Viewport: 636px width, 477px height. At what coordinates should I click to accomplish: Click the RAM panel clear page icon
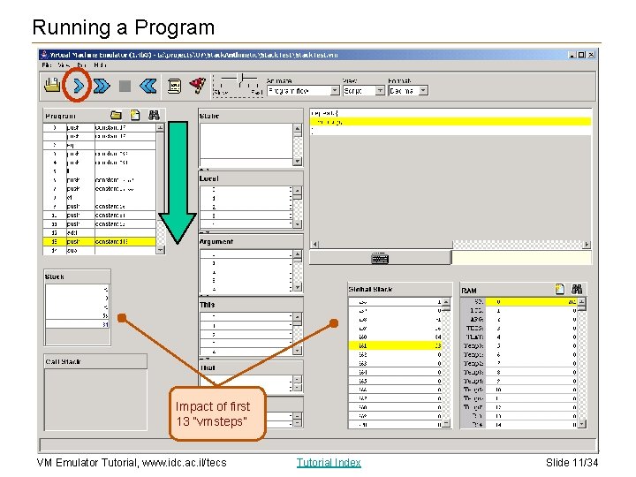pos(560,289)
